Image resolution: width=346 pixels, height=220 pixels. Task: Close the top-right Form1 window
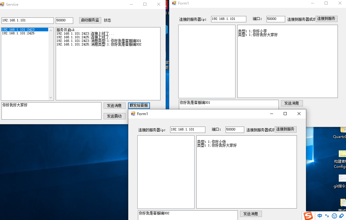(x=340, y=3)
